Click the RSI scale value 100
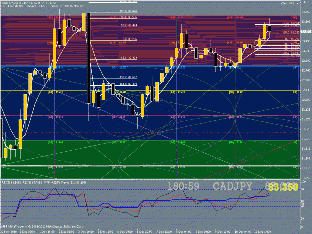Viewport: 312px width, 234px height. (304, 182)
